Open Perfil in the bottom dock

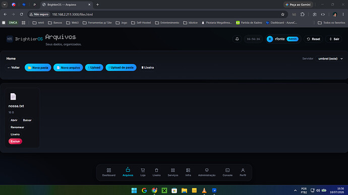243,172
